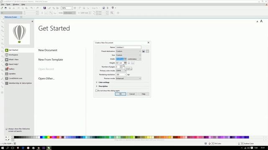Click the What's New sidebar icon
This screenshot has width=268, height=150.
coord(7,60)
